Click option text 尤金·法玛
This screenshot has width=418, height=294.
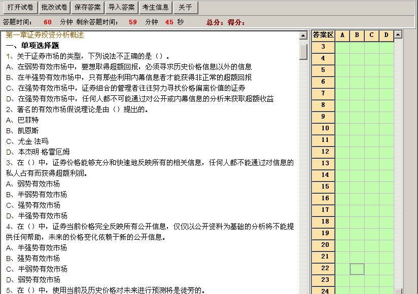(33, 141)
